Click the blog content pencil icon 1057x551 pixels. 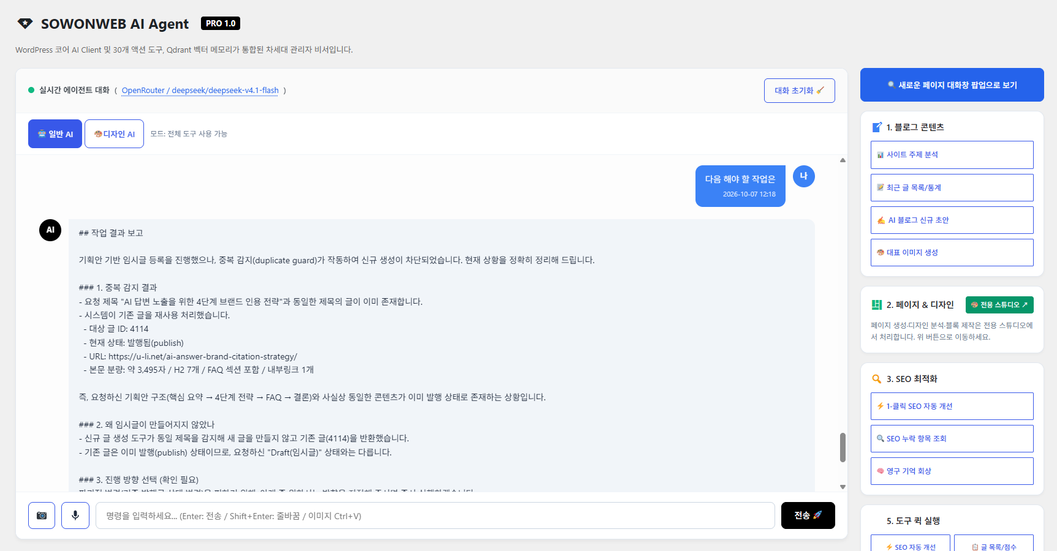coord(877,127)
